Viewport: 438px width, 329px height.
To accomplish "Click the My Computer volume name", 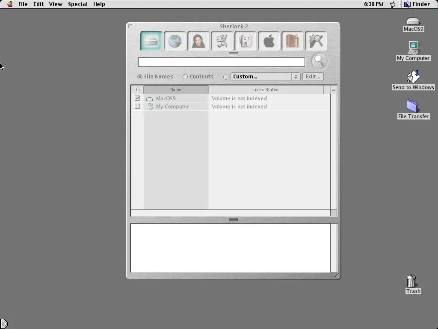I will (172, 107).
